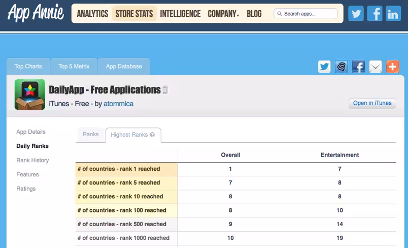Share via the small Facebook share icon

(358, 67)
